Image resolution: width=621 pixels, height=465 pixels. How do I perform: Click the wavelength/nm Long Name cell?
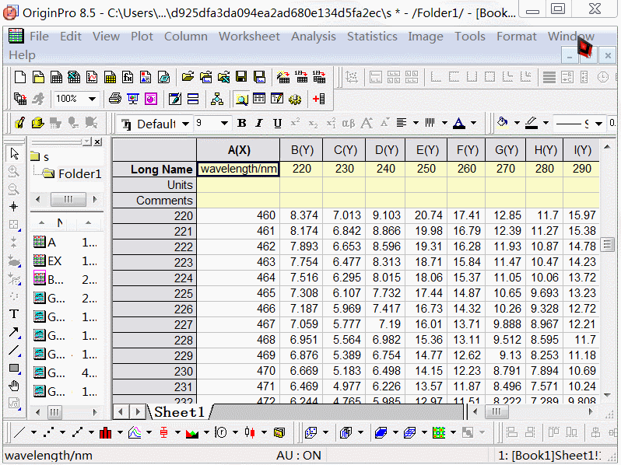click(238, 169)
